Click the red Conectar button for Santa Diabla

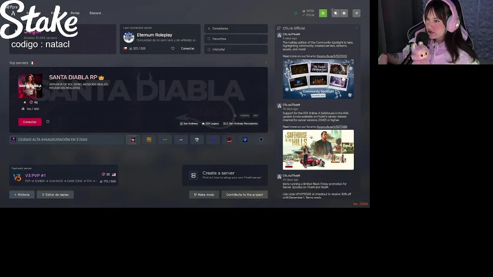(30, 122)
